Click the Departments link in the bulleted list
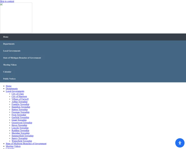The height and width of the screenshot is (149, 186). click(12, 88)
